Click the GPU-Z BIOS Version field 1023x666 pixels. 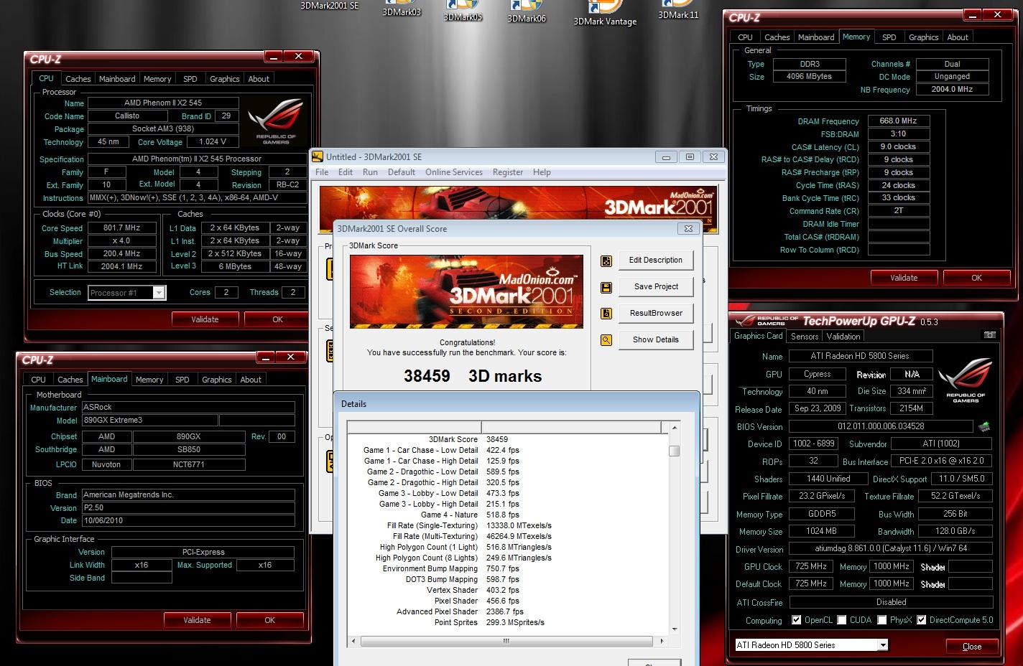pyautogui.click(x=881, y=426)
